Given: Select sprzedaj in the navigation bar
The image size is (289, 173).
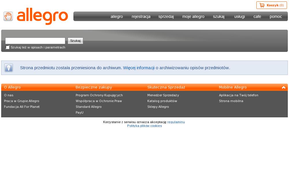Looking at the screenshot, I should pyautogui.click(x=166, y=16).
